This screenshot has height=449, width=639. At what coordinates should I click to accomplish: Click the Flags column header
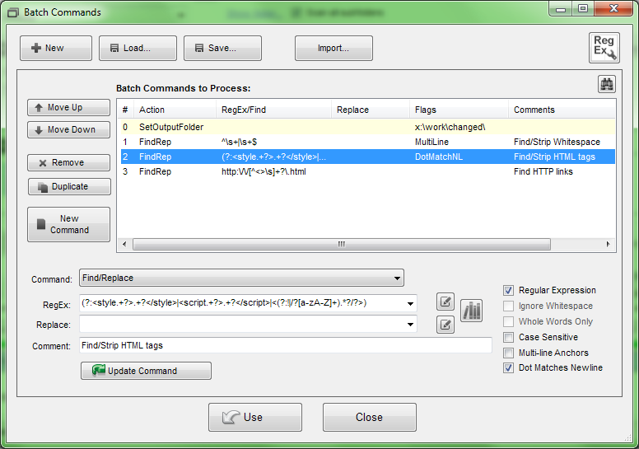[459, 110]
